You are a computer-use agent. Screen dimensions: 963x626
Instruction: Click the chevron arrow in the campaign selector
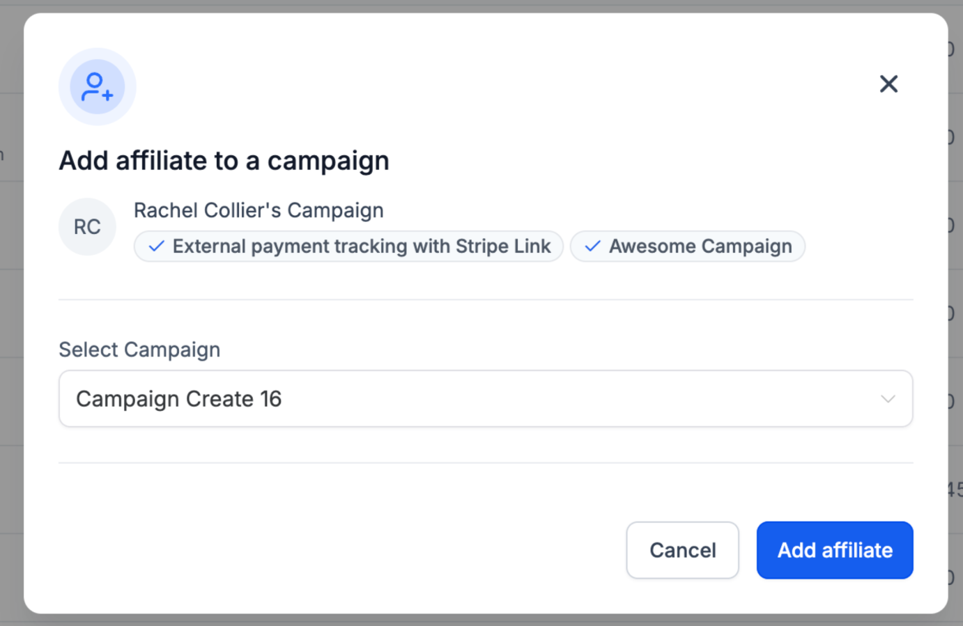click(x=887, y=399)
